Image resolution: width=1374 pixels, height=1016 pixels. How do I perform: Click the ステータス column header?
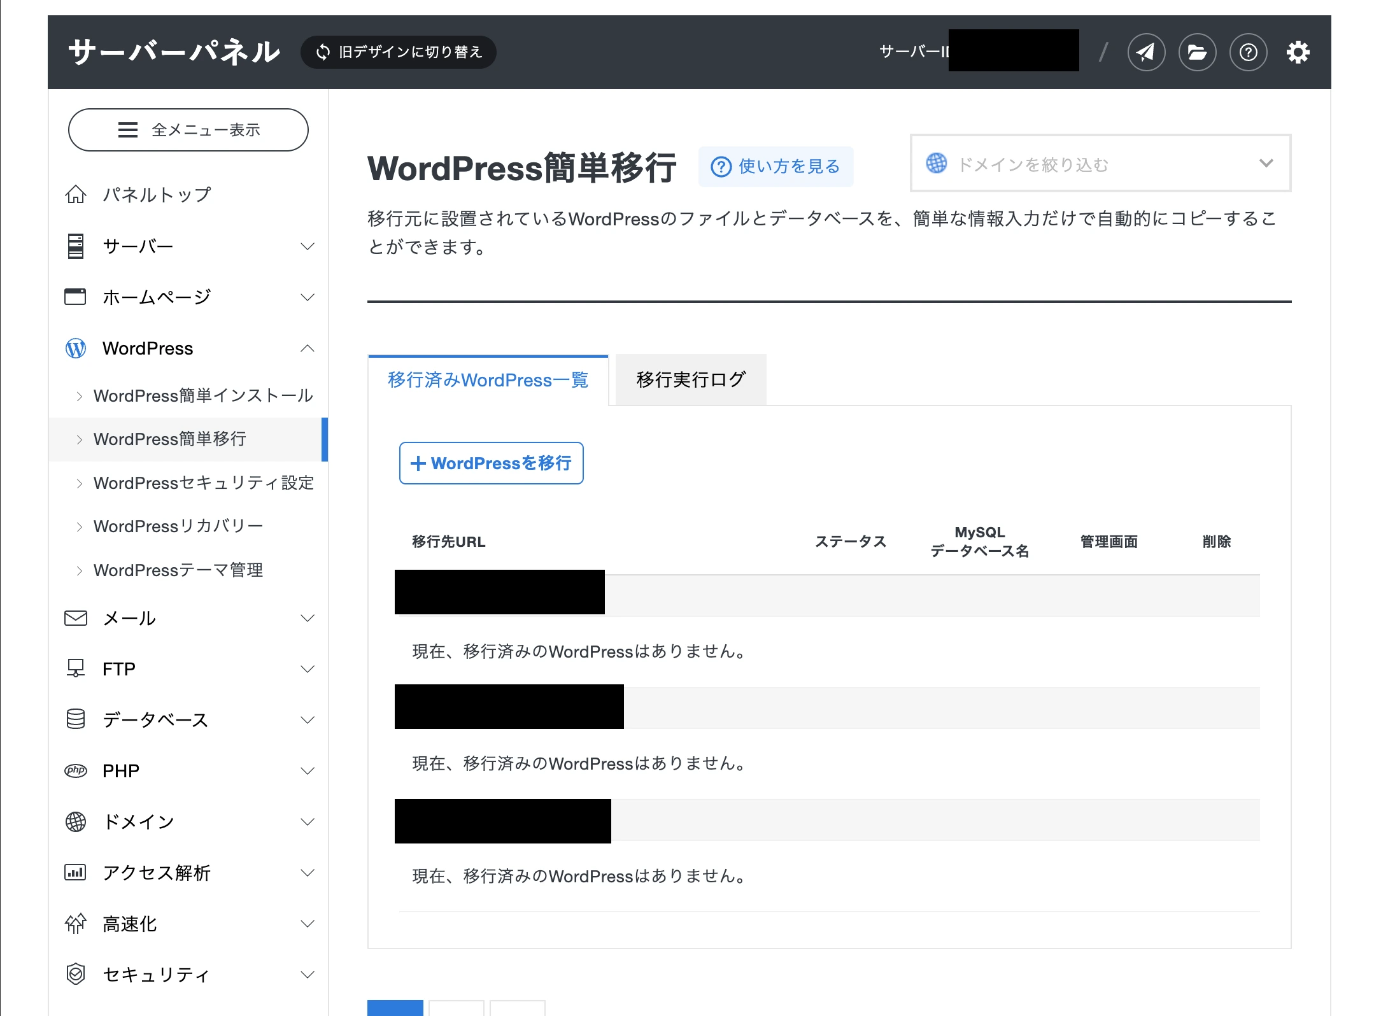[x=851, y=542]
